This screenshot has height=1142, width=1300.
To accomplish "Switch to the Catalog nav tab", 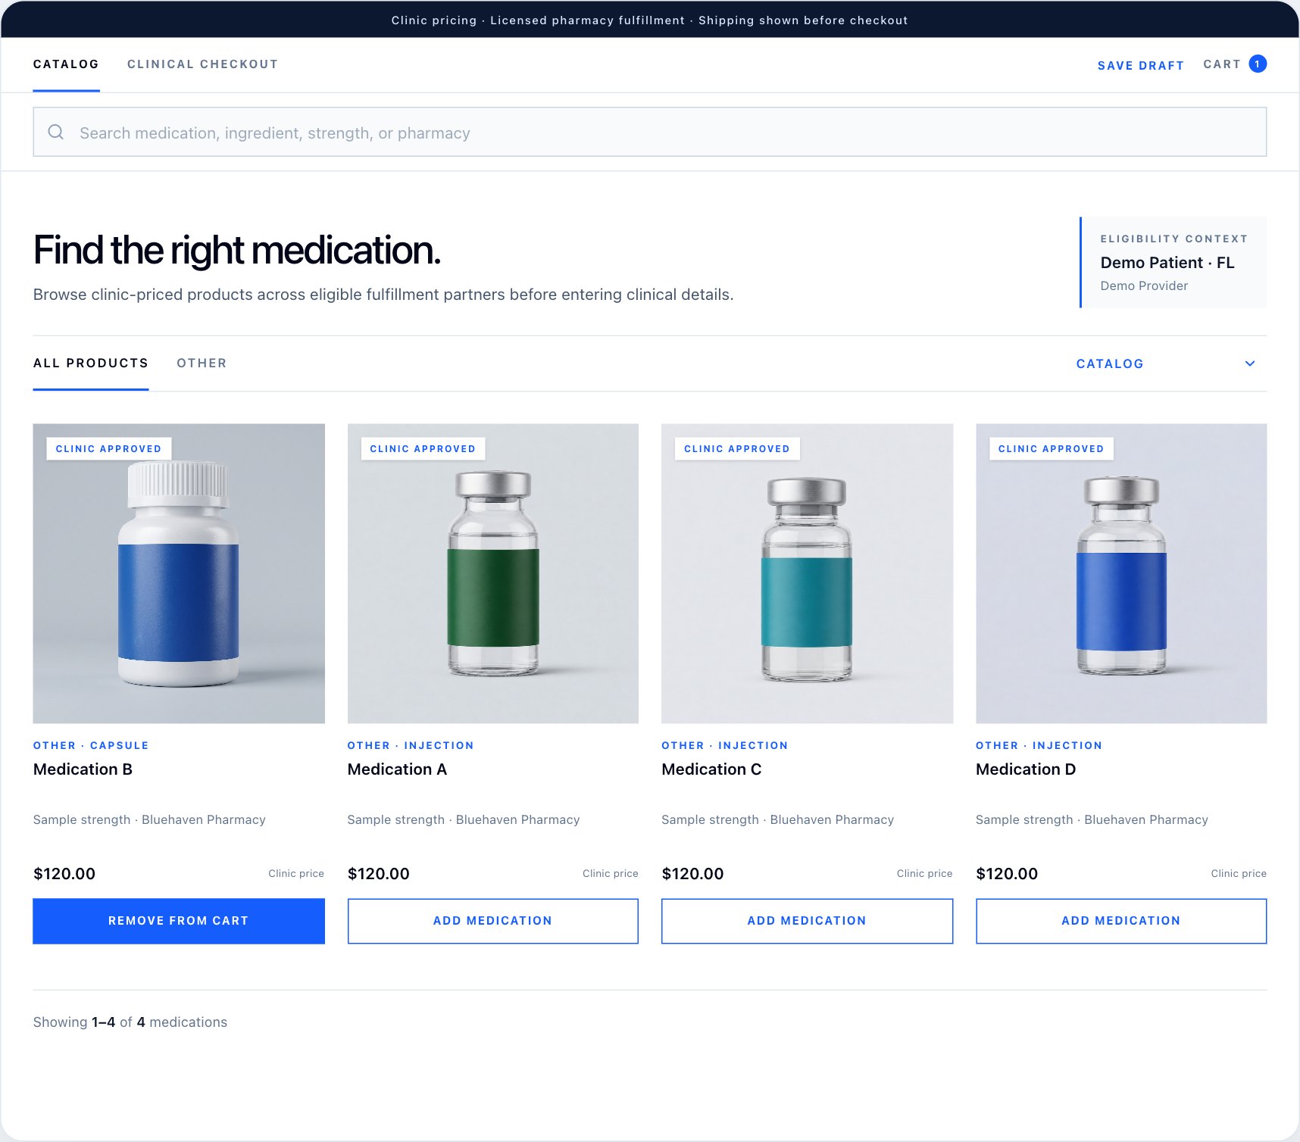I will (66, 64).
